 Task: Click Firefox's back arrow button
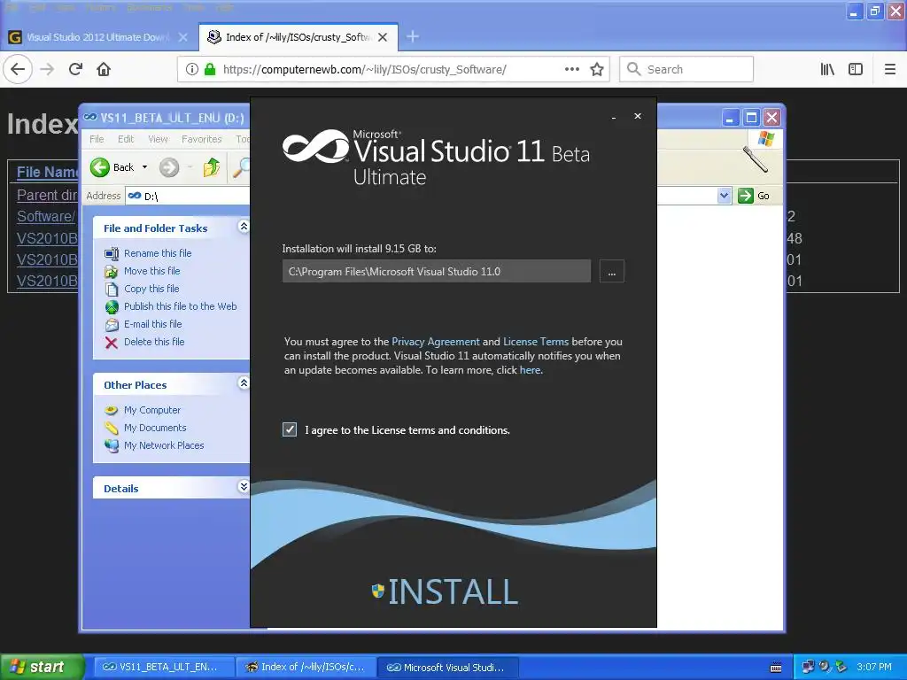point(18,69)
